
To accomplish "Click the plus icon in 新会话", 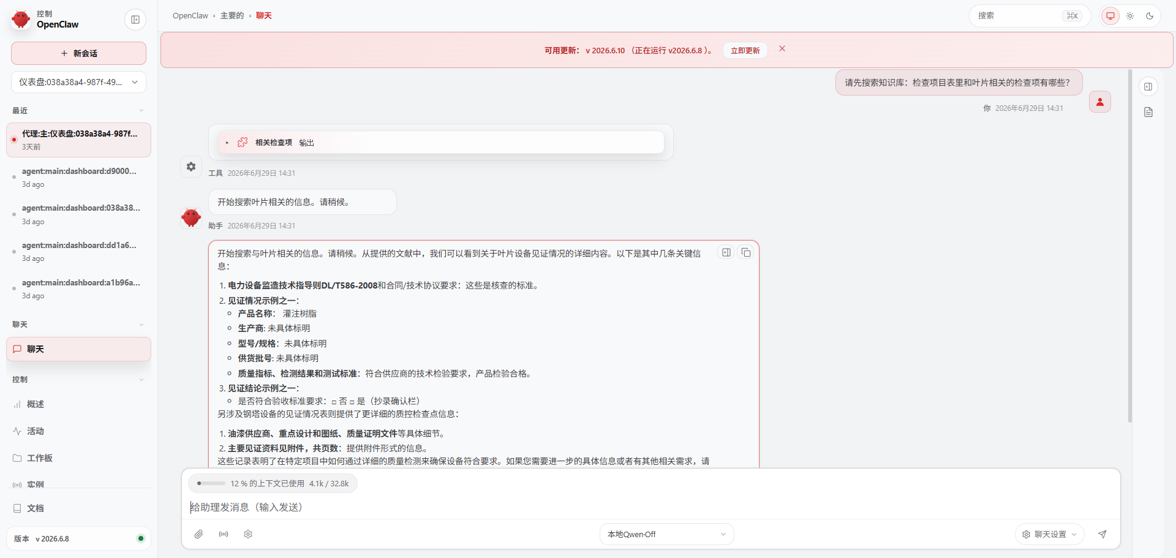I will coord(64,53).
